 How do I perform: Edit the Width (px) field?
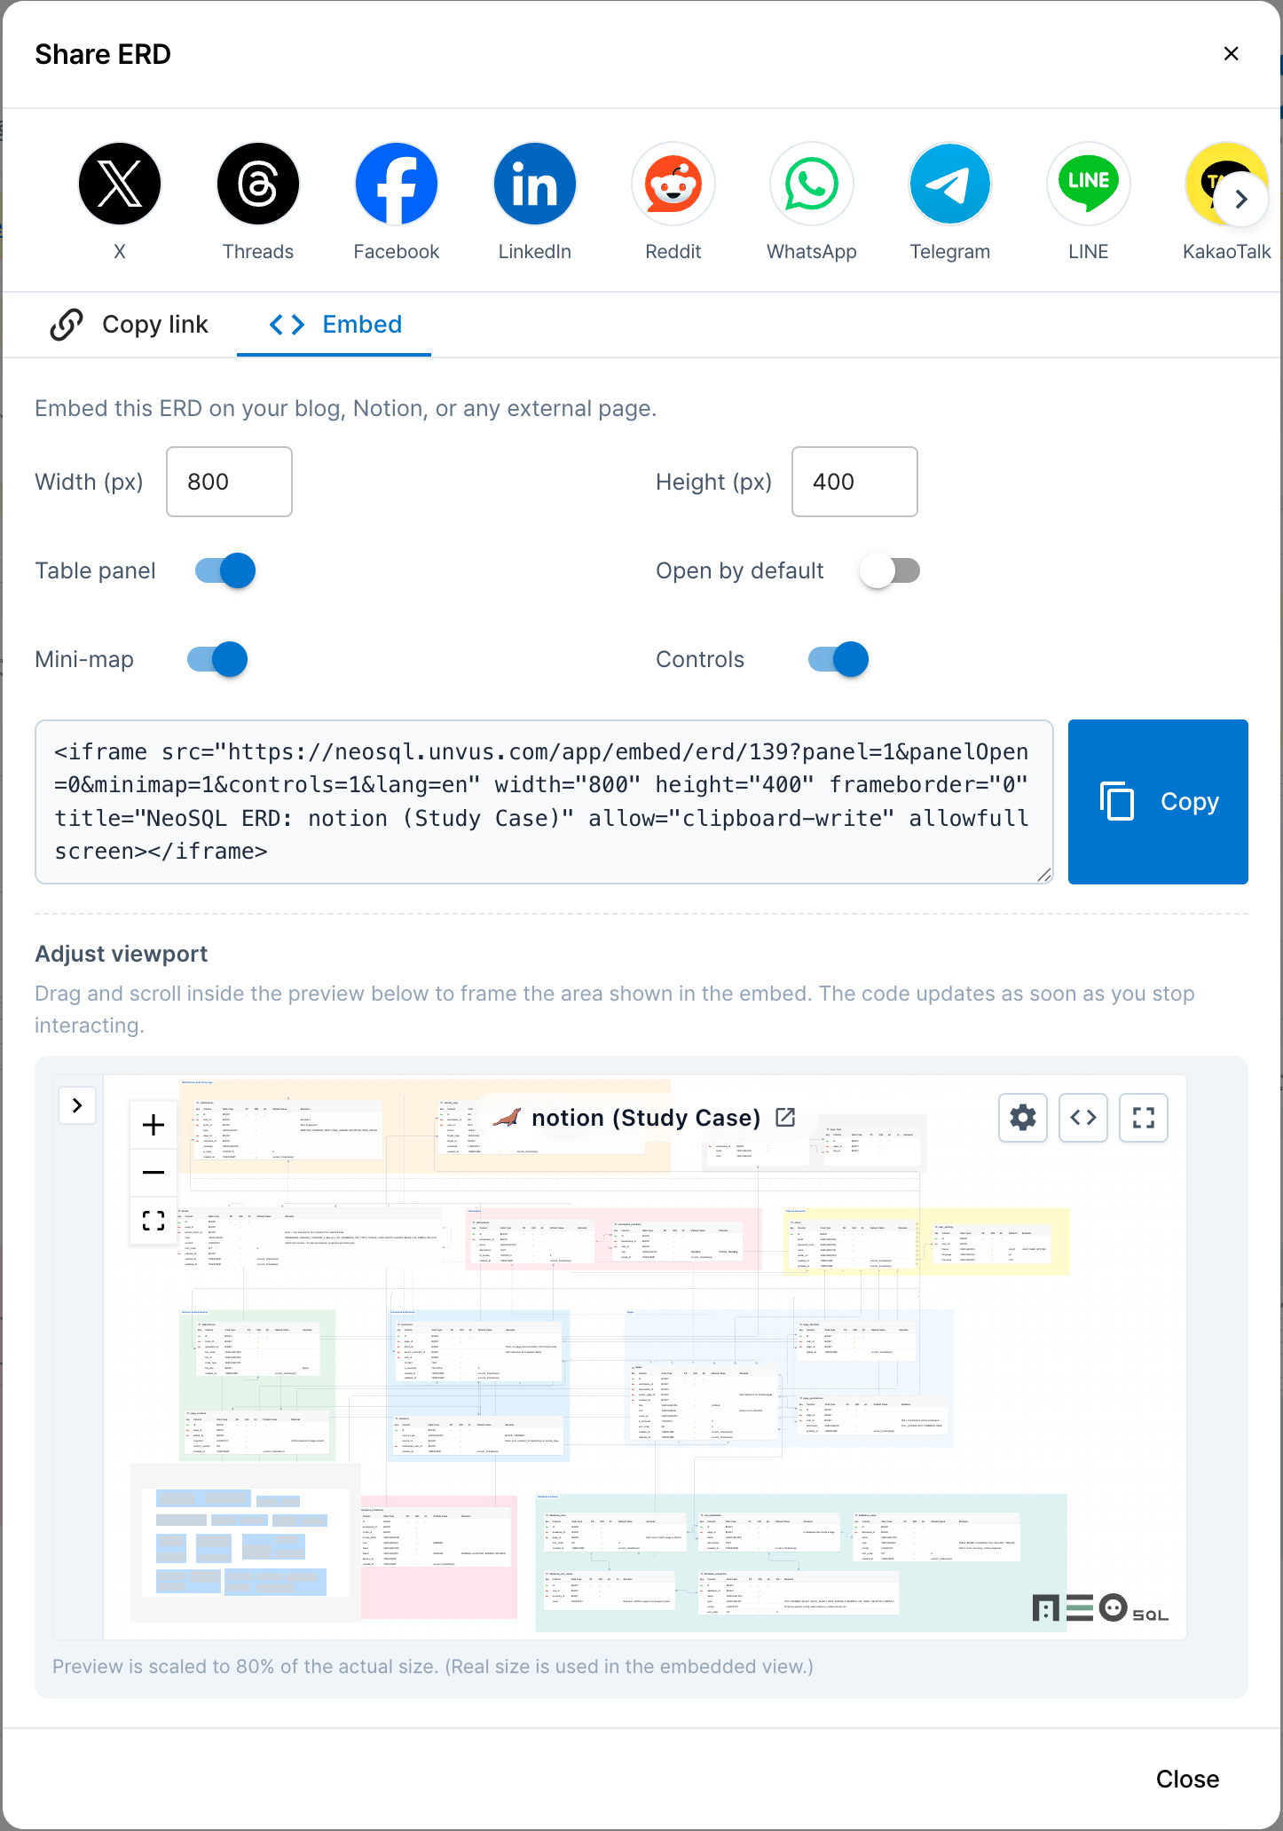(x=229, y=482)
